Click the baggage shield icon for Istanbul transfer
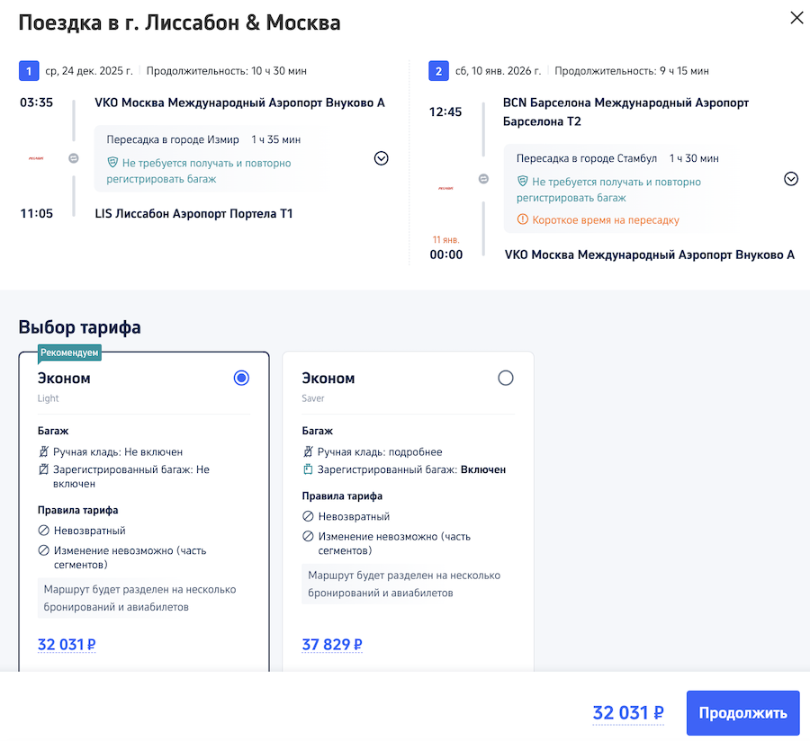The image size is (810, 741). (522, 182)
